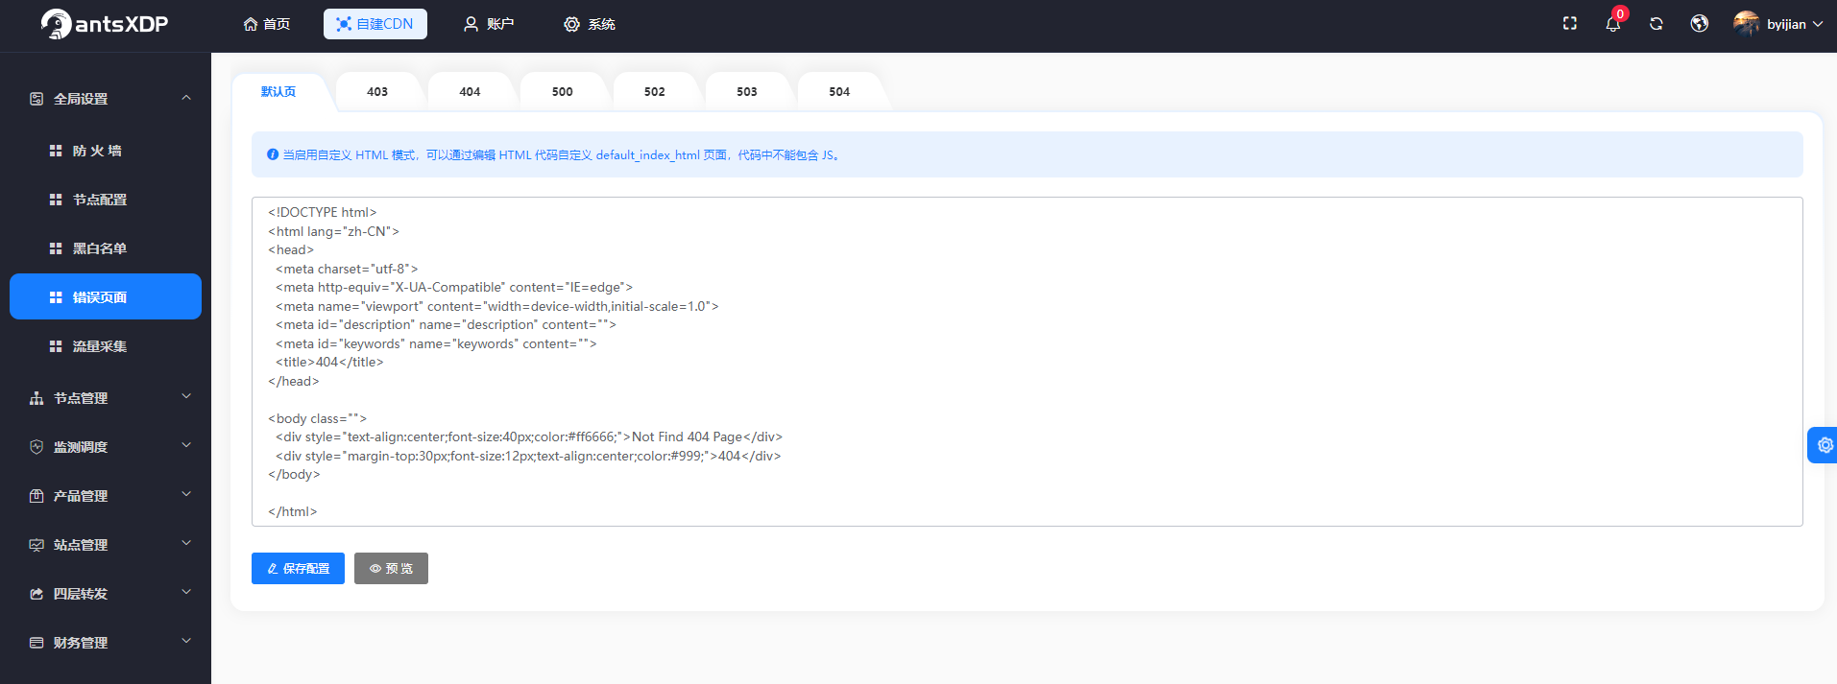
Task: Click the 监测调度 shield icon
Action: [x=36, y=447]
